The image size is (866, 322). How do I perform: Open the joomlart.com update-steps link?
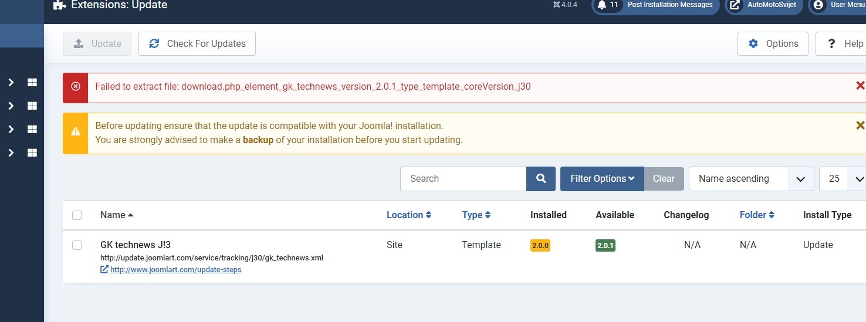(x=175, y=270)
